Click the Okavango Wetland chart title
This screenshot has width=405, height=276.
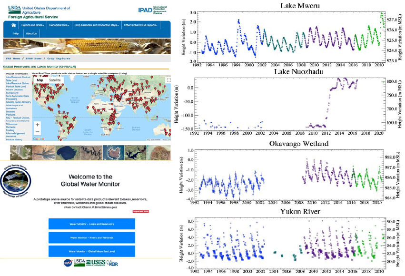(299, 144)
